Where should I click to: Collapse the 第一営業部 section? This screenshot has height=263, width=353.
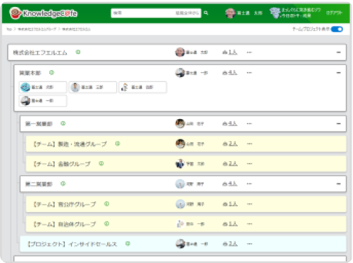pos(338,124)
